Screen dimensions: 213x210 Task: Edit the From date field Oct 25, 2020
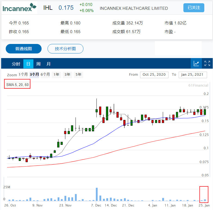pos(154,75)
